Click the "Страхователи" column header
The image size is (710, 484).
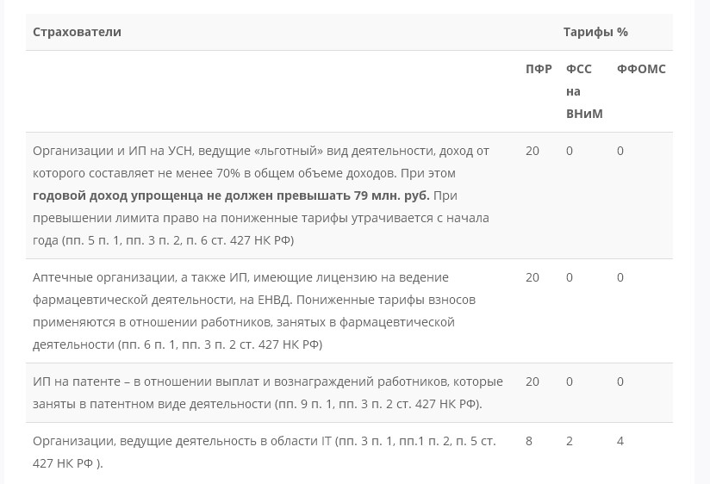point(77,32)
